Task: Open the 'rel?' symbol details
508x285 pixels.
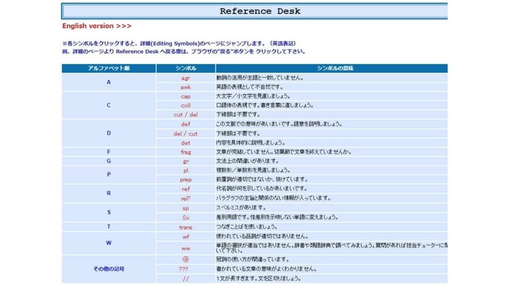Action: [x=186, y=199]
